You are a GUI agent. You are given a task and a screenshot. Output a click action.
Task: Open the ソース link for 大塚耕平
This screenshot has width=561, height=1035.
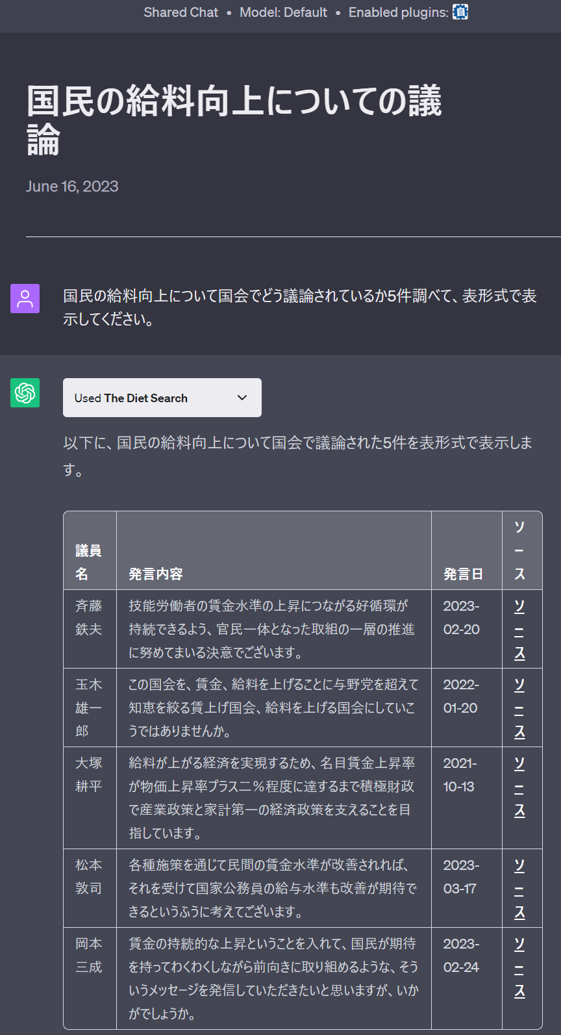(519, 786)
